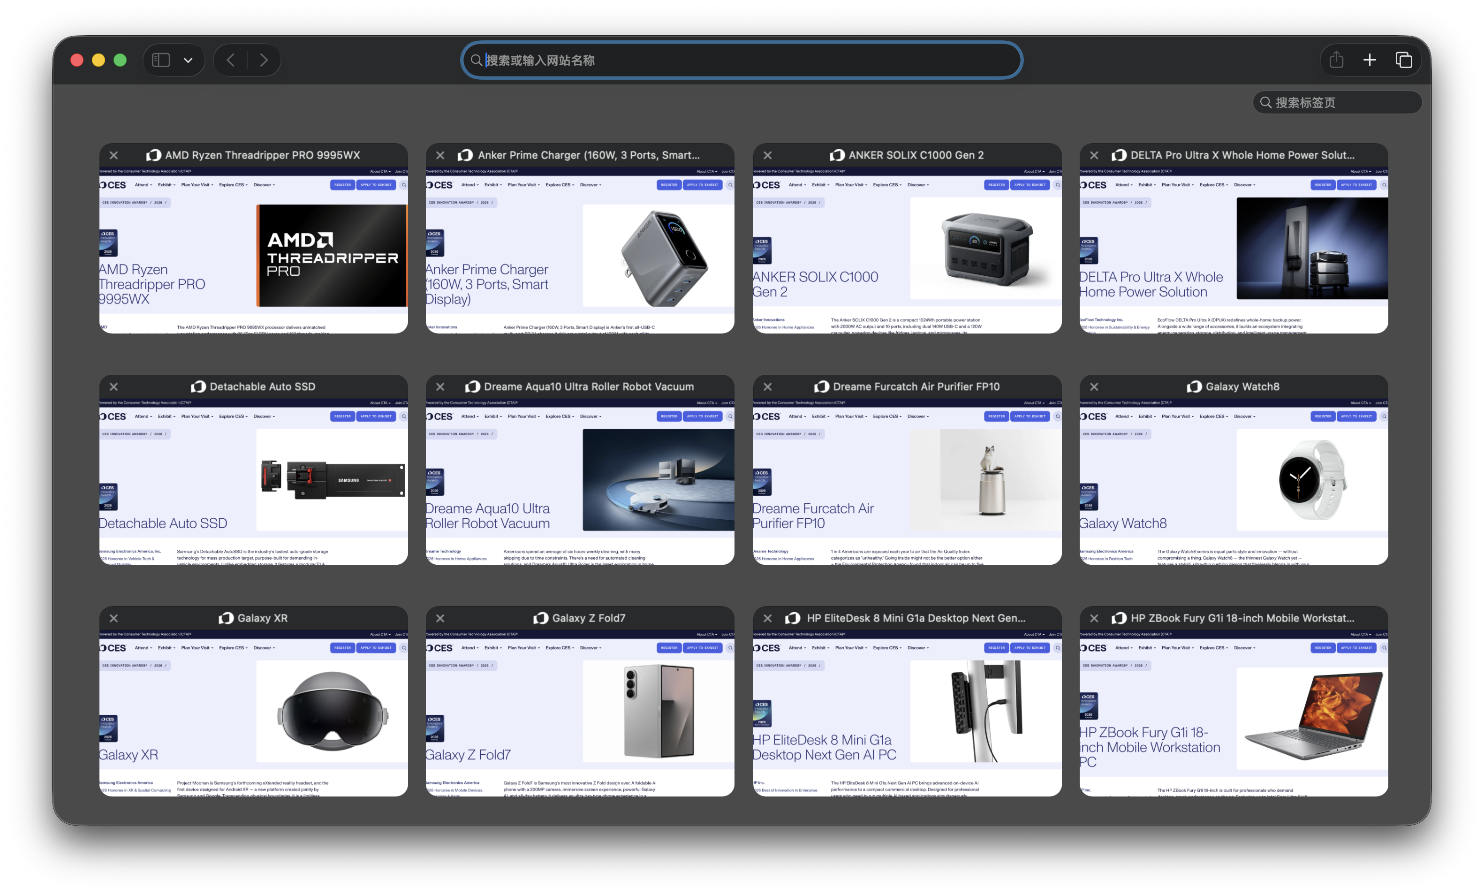Go back with the back arrow
Image resolution: width=1484 pixels, height=895 pixels.
pos(231,60)
